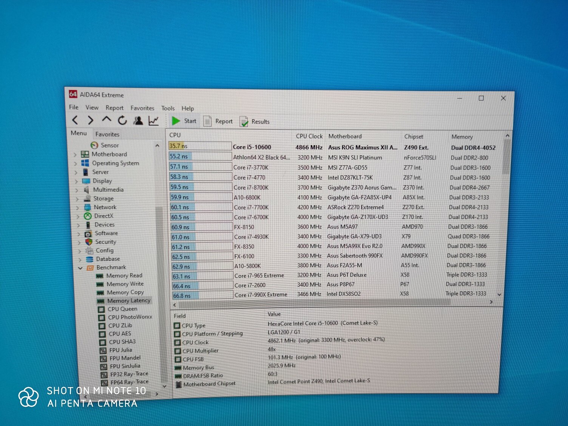Open the Tools menu
Screen dimensions: 568x426
168,108
